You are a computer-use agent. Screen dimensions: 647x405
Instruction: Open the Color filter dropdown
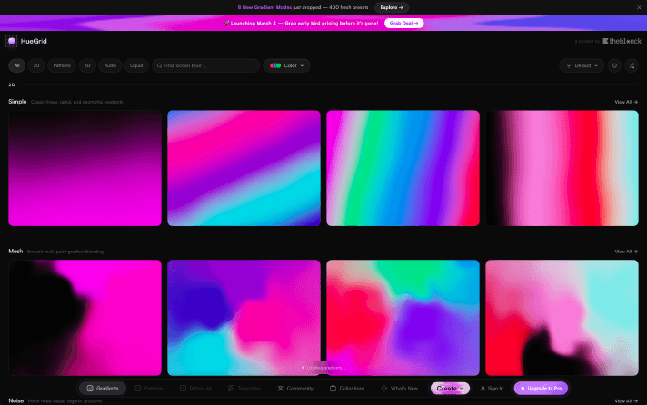(x=287, y=65)
